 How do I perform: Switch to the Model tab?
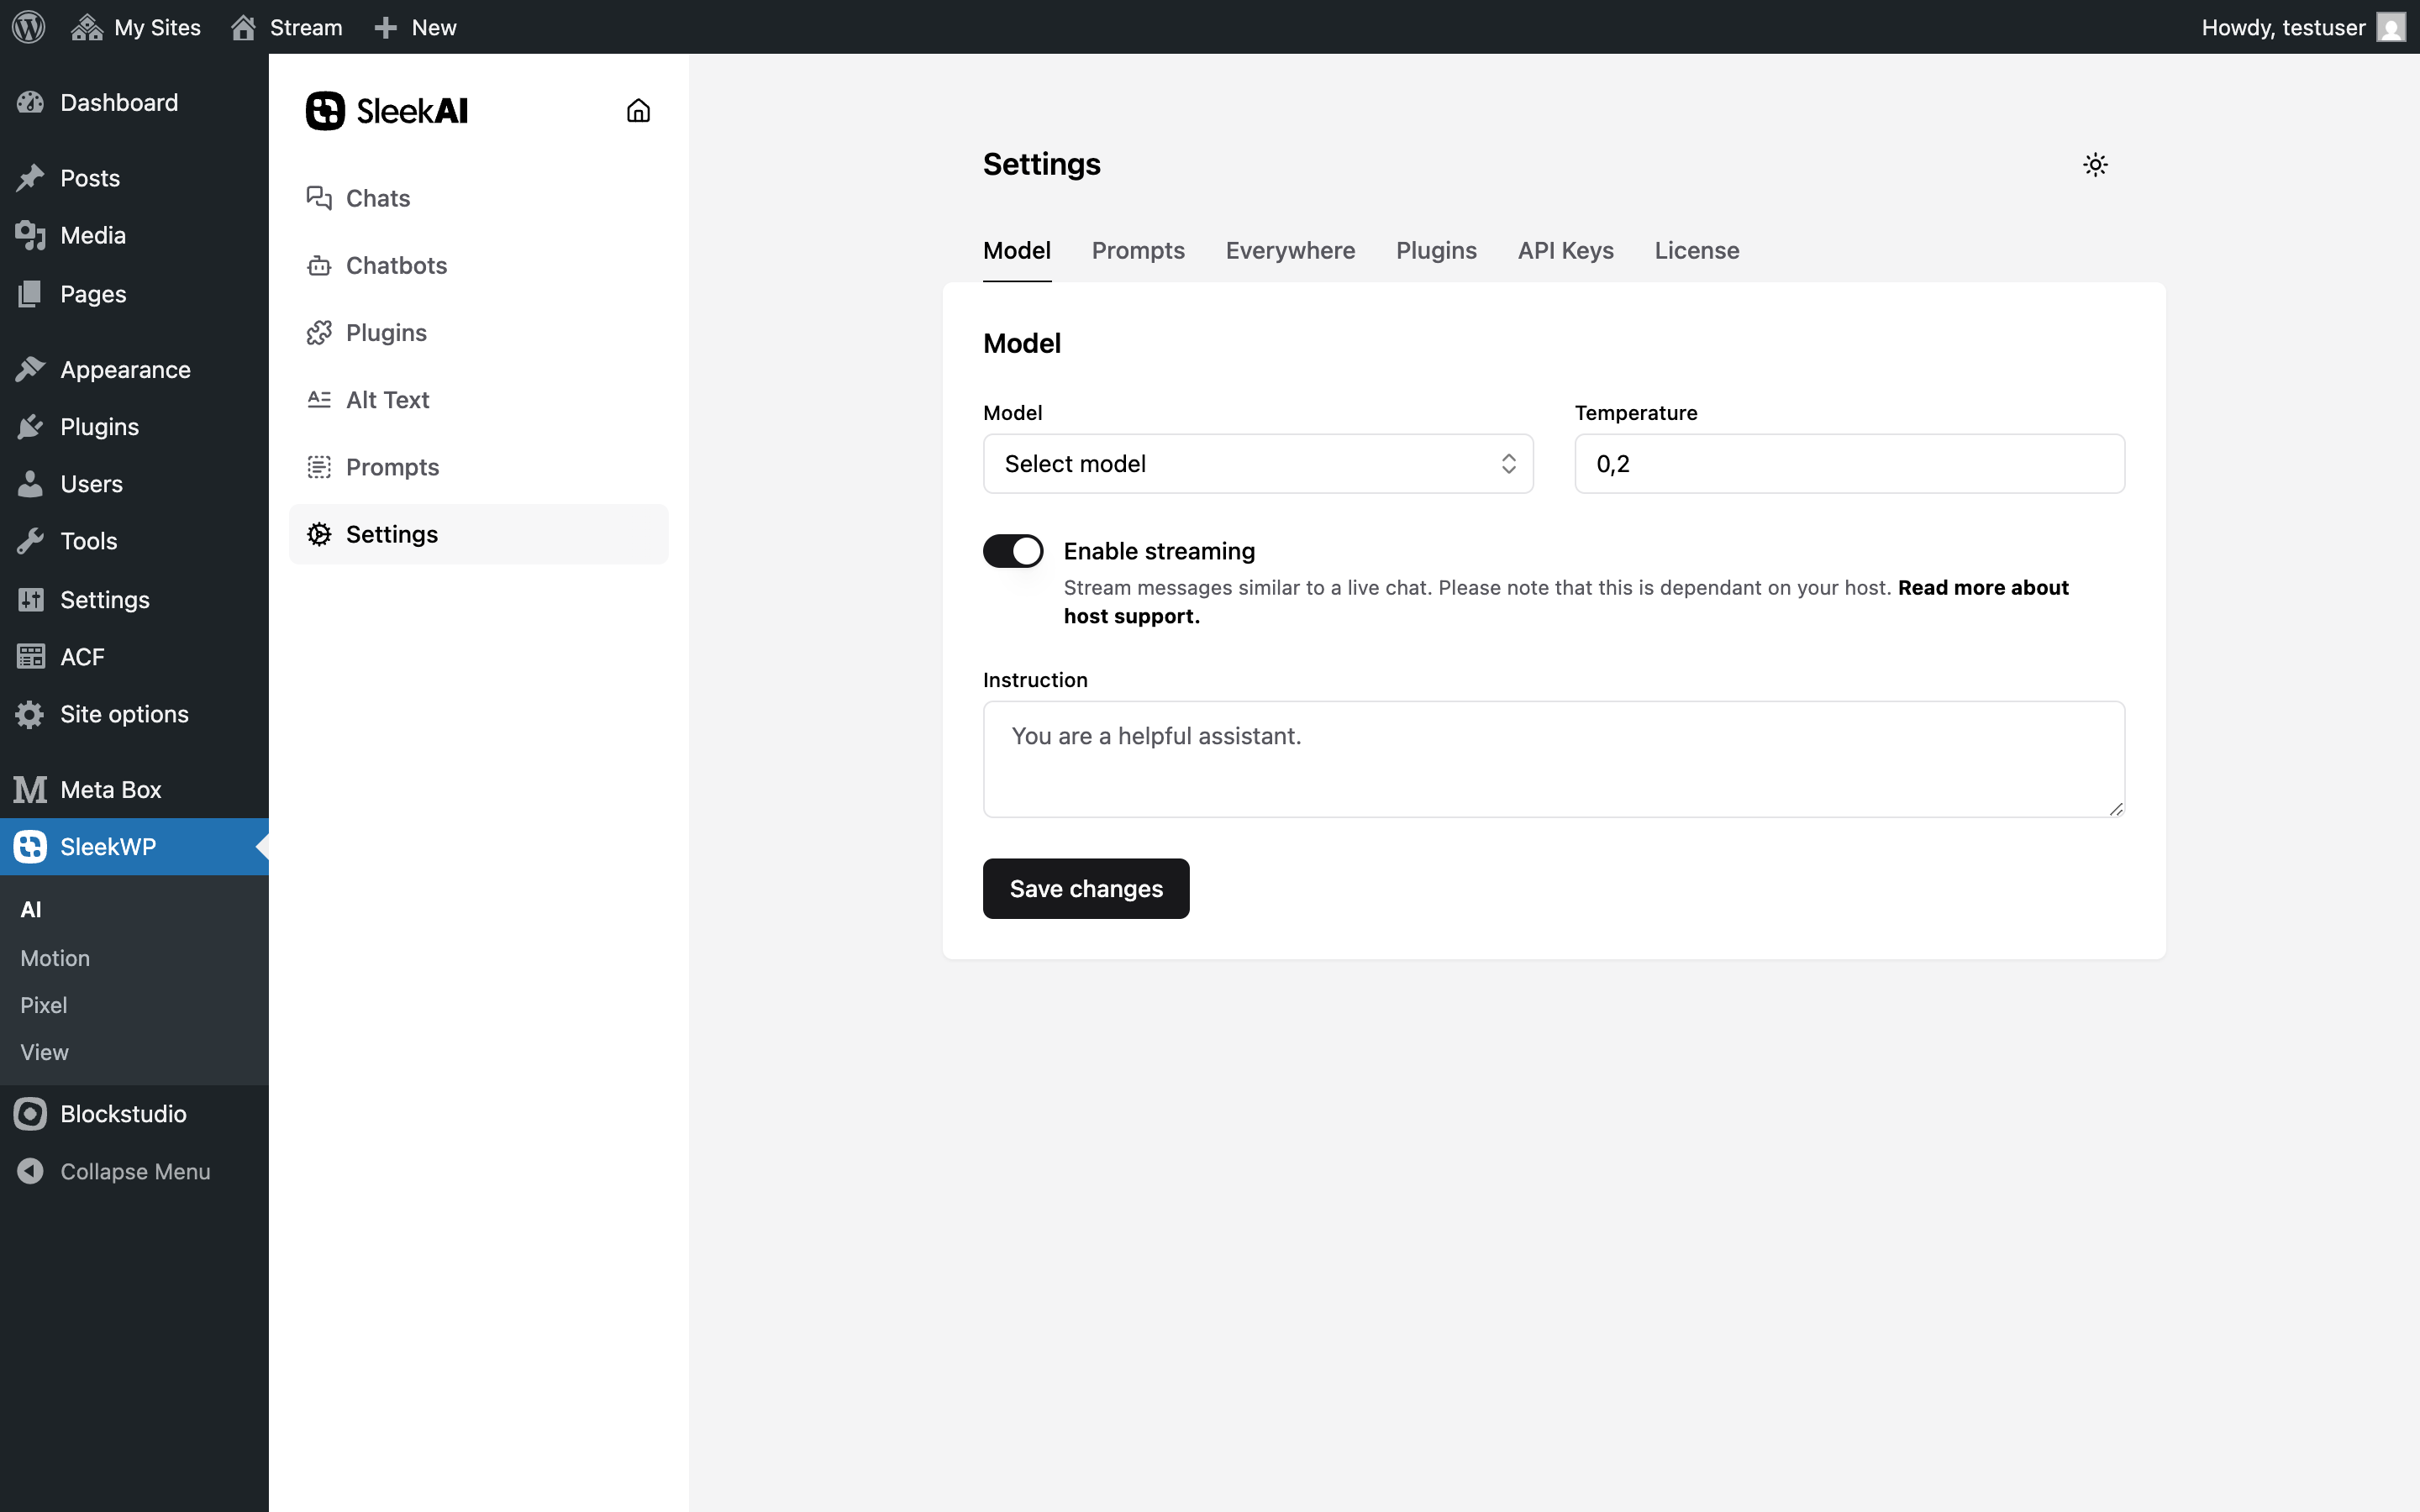[1016, 250]
